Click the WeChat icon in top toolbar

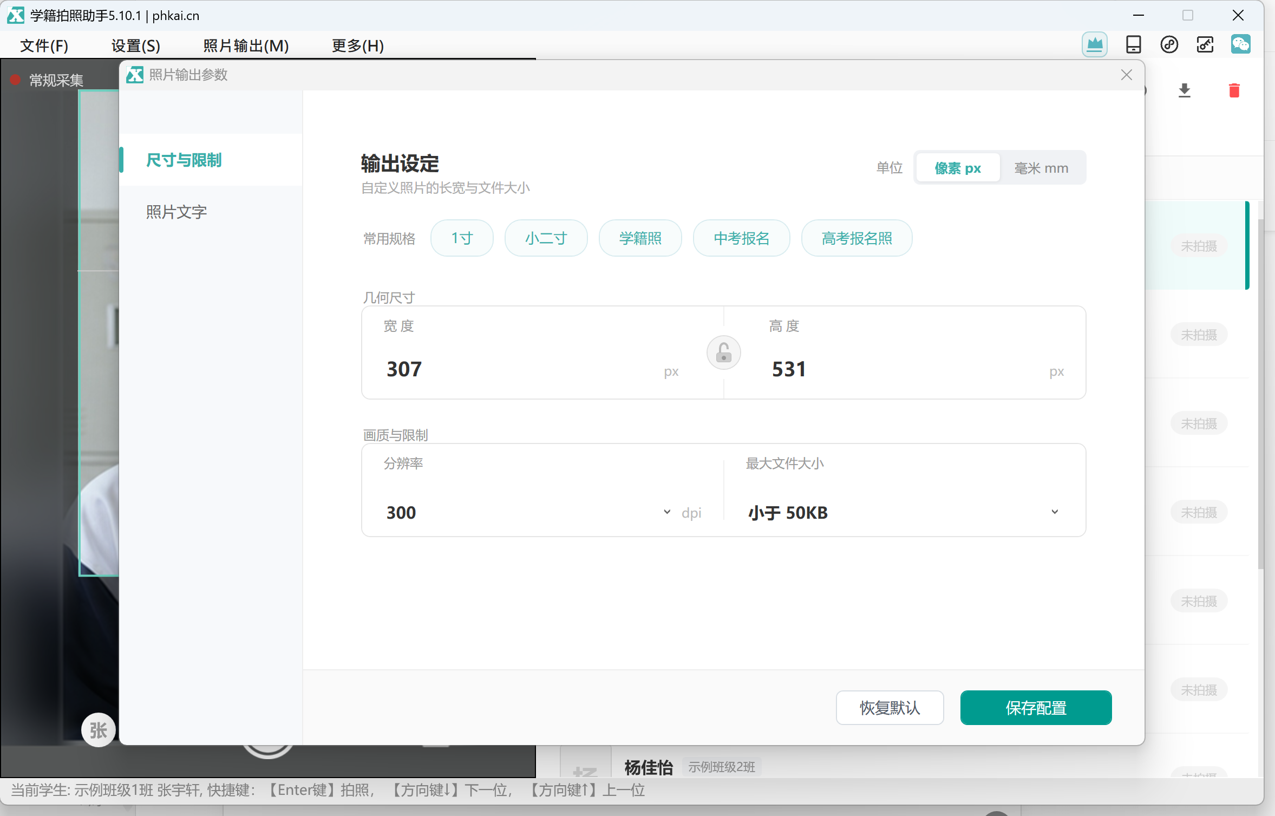1241,44
